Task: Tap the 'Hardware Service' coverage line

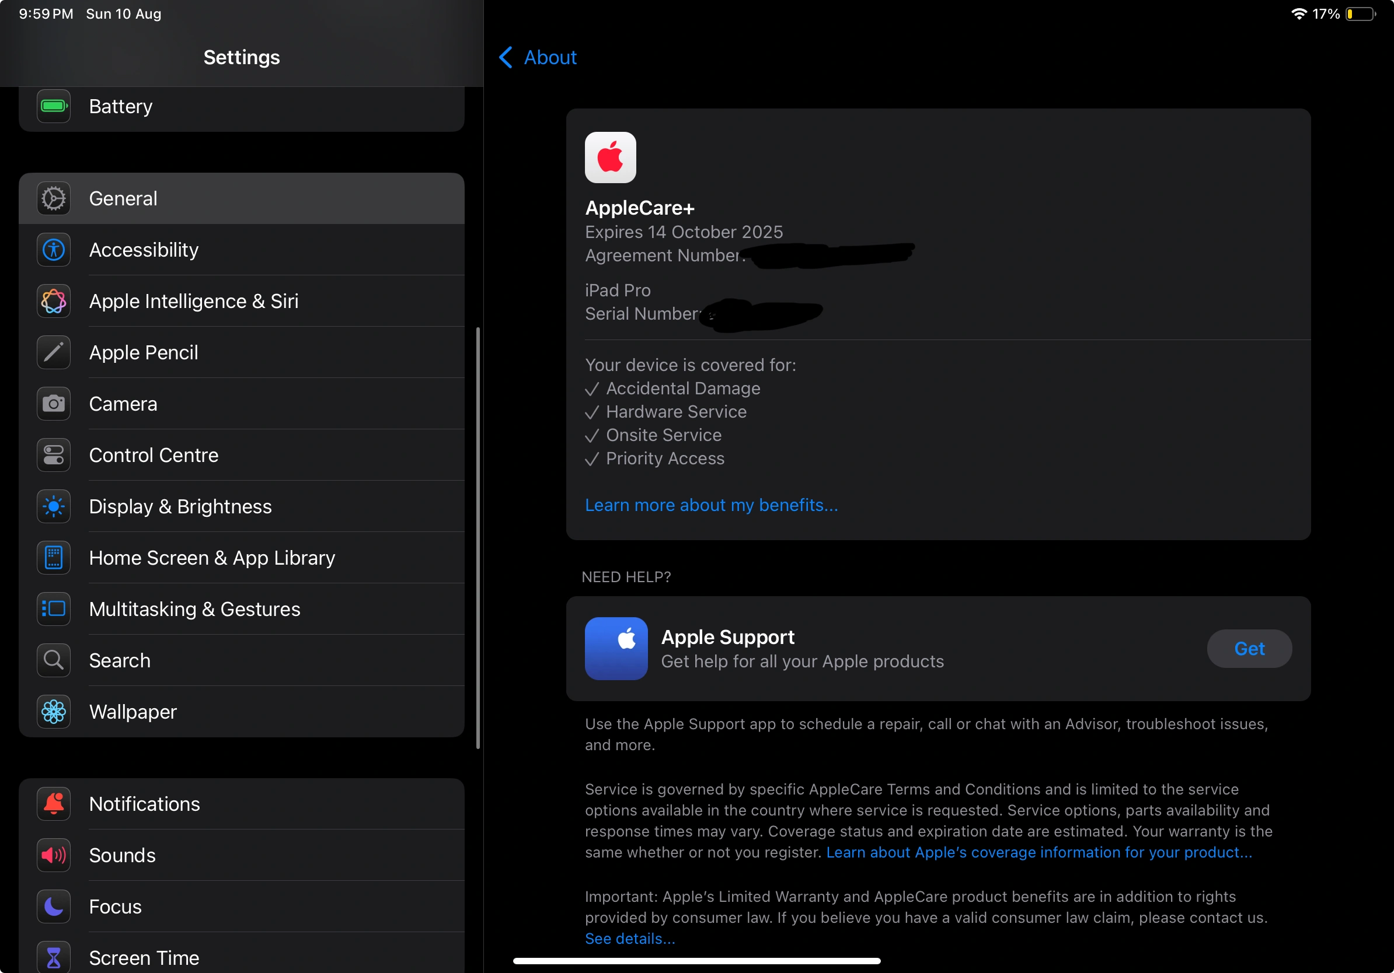Action: point(666,412)
